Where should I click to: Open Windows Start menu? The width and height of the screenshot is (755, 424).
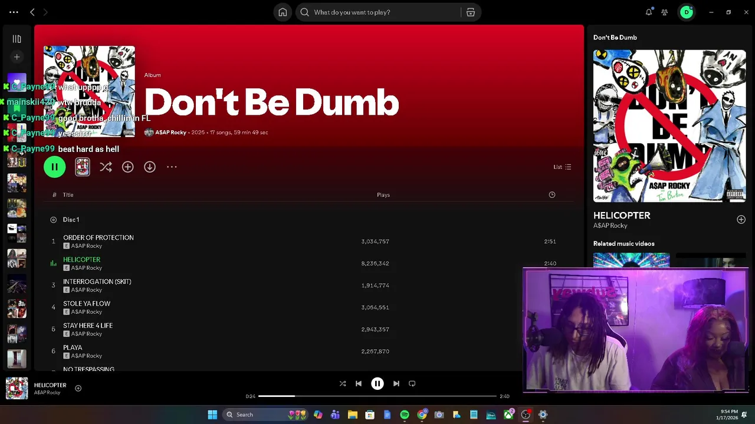pos(212,415)
